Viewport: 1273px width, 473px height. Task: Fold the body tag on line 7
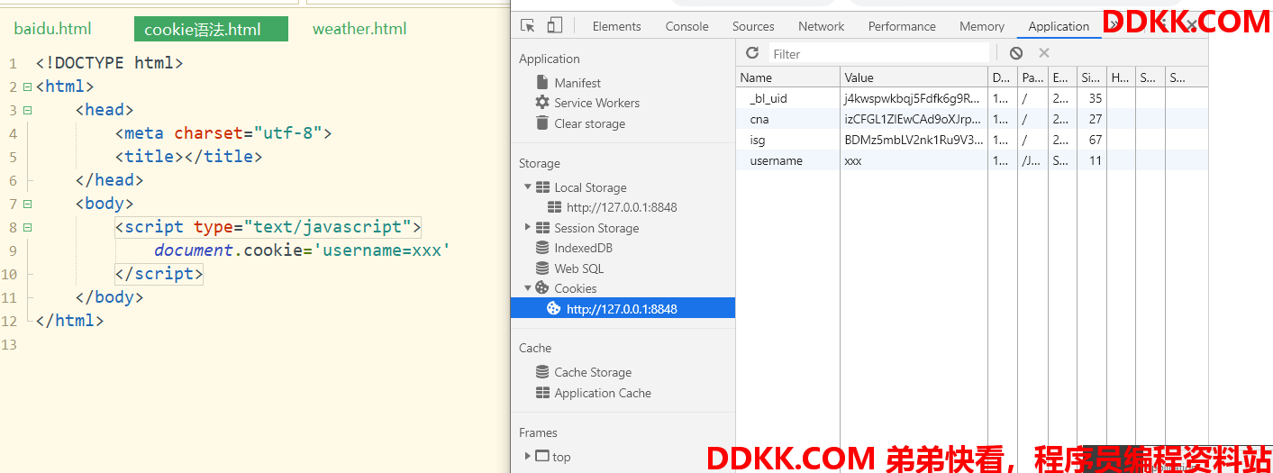(x=27, y=204)
